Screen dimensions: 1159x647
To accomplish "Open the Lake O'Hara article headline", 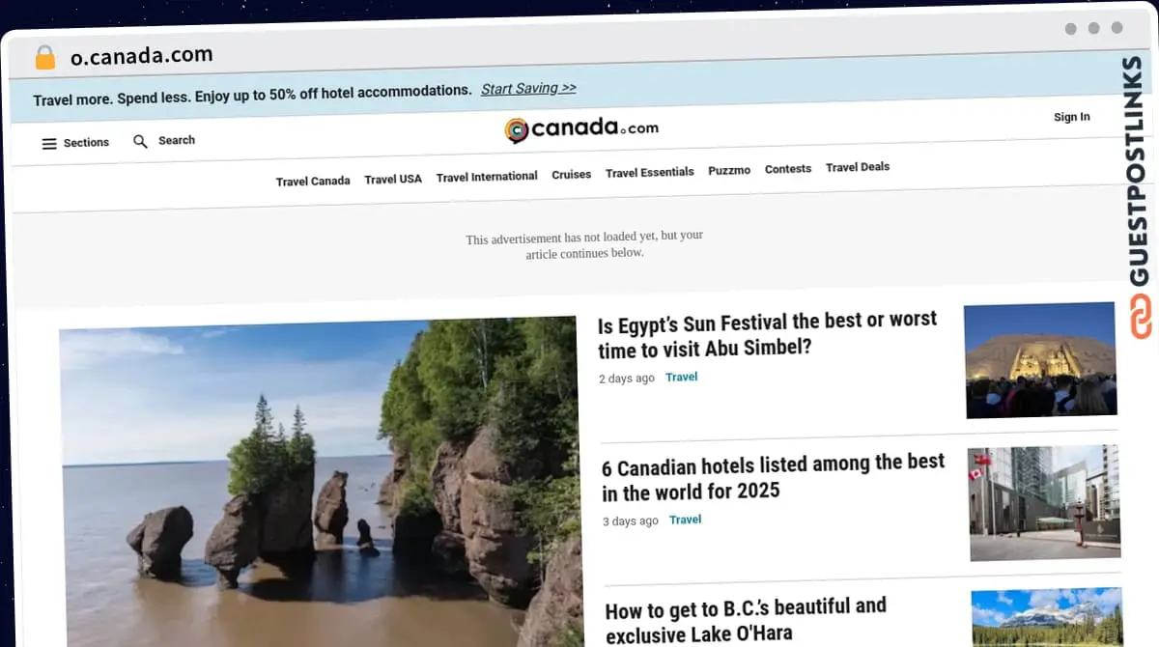I will tap(746, 620).
